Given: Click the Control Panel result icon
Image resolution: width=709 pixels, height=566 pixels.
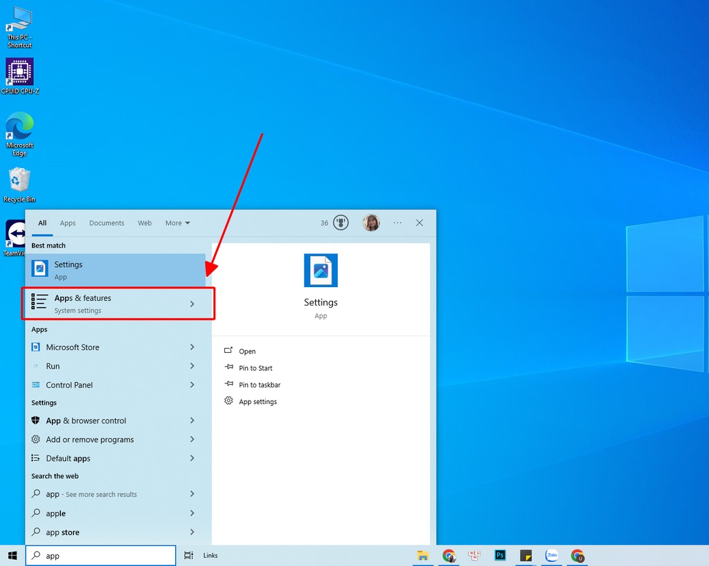Looking at the screenshot, I should 36,385.
